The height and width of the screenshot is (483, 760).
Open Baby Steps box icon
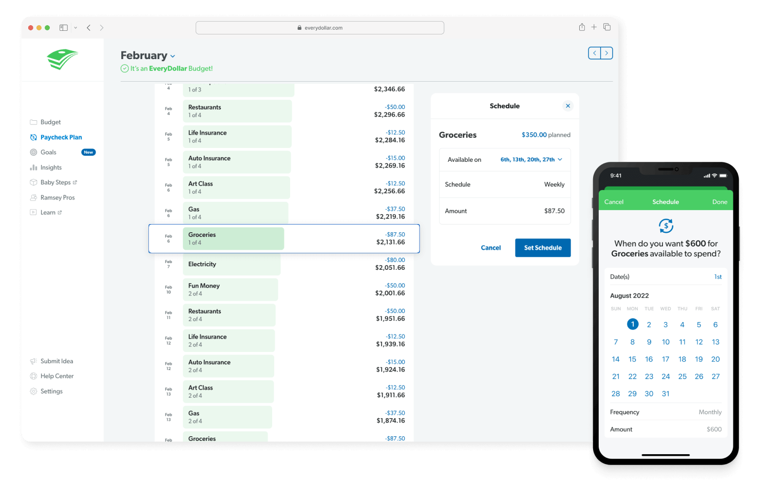coord(33,182)
